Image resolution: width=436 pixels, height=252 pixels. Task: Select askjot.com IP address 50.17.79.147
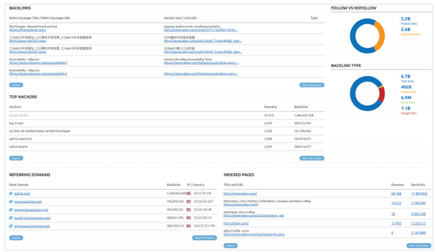(202, 193)
